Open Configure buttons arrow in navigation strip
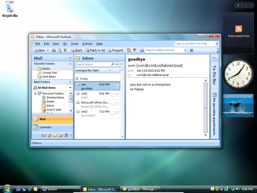 point(71,135)
